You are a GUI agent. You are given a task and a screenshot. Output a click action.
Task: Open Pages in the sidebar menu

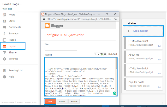click(x=12, y=40)
